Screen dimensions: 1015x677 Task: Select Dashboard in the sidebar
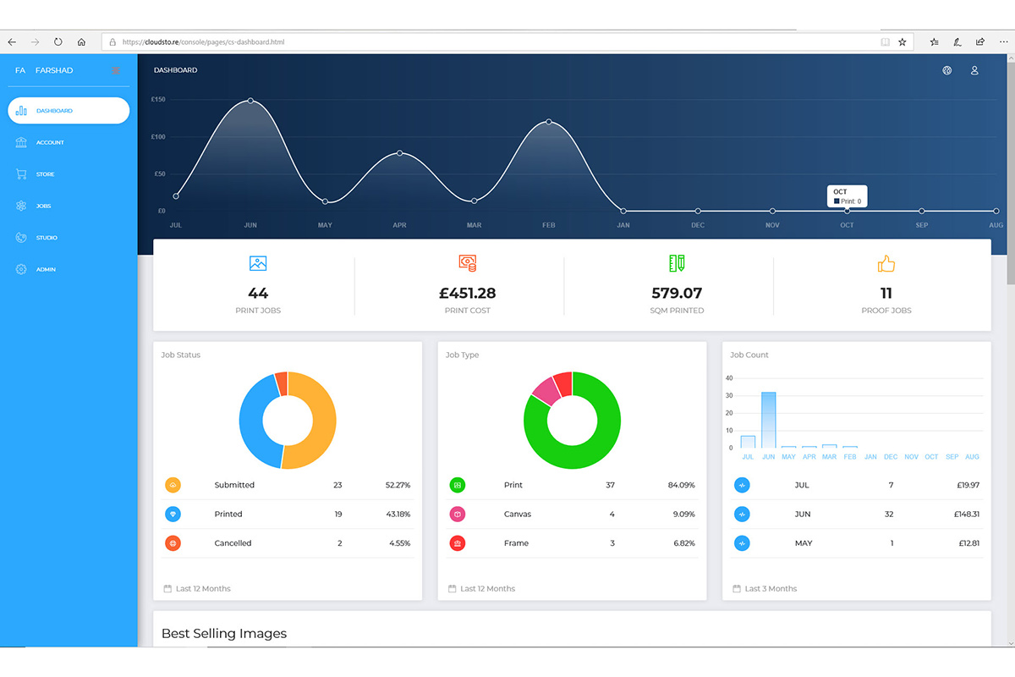pyautogui.click(x=69, y=111)
